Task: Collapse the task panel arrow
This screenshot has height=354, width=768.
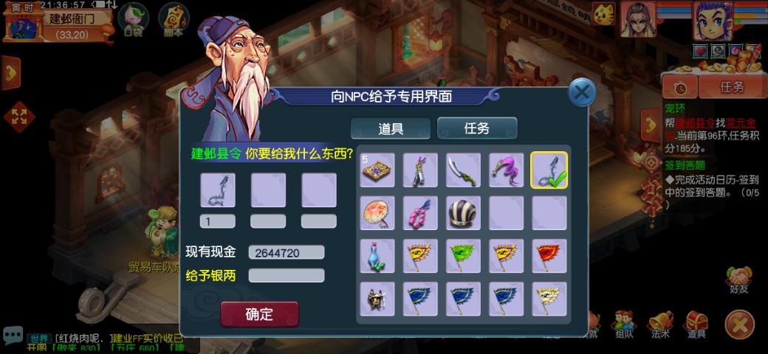Action: [x=651, y=125]
